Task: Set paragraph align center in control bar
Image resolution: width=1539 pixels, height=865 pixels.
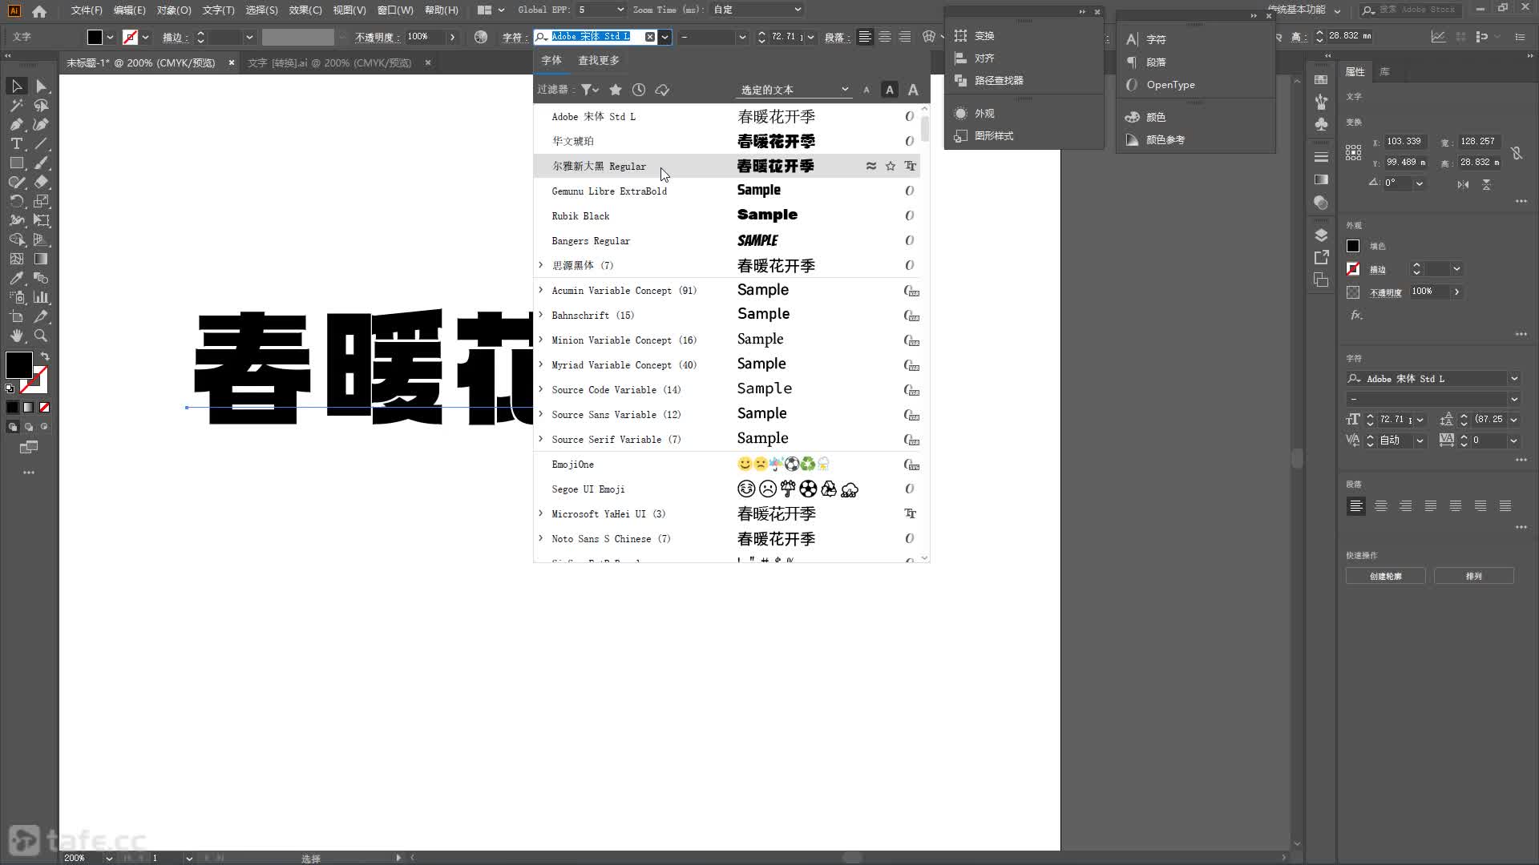Action: tap(885, 37)
